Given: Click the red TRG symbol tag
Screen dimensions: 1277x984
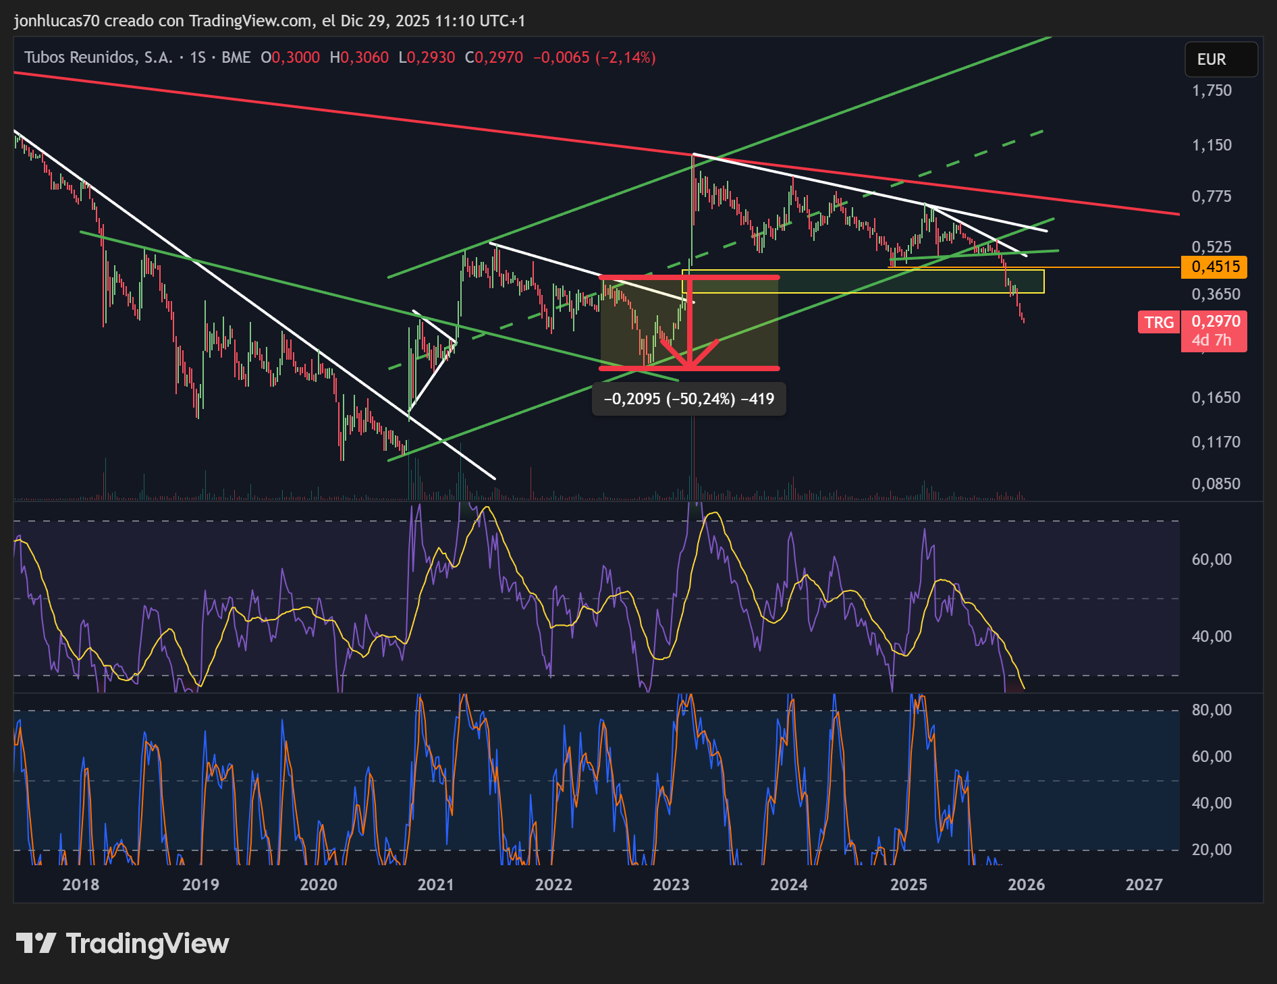Looking at the screenshot, I should 1158,323.
